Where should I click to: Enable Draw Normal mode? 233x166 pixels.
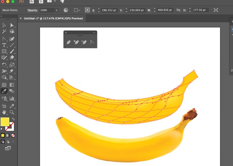pyautogui.click(x=3, y=142)
